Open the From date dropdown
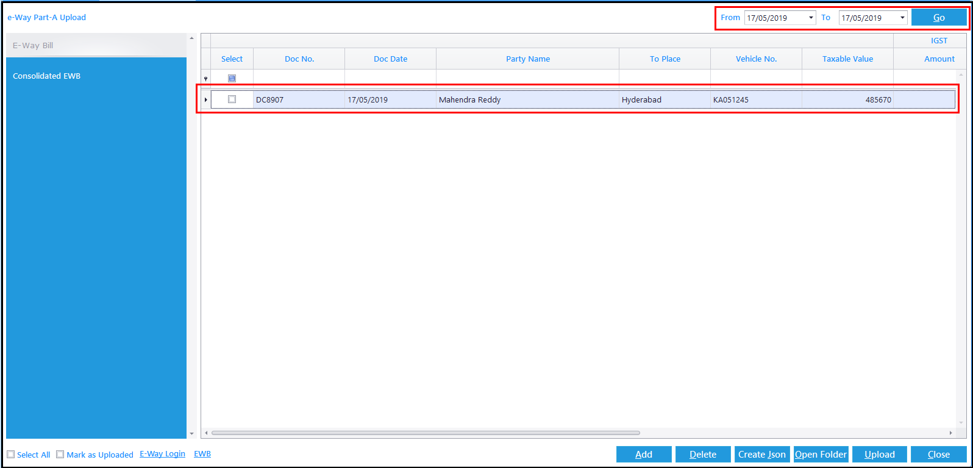The image size is (973, 468). click(x=811, y=18)
